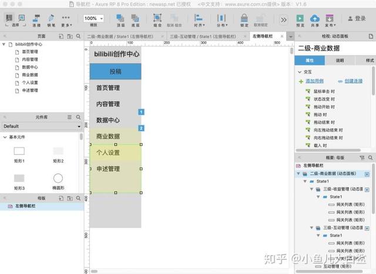
Task: Search the outline (概要) panel
Action: (x=371, y=158)
